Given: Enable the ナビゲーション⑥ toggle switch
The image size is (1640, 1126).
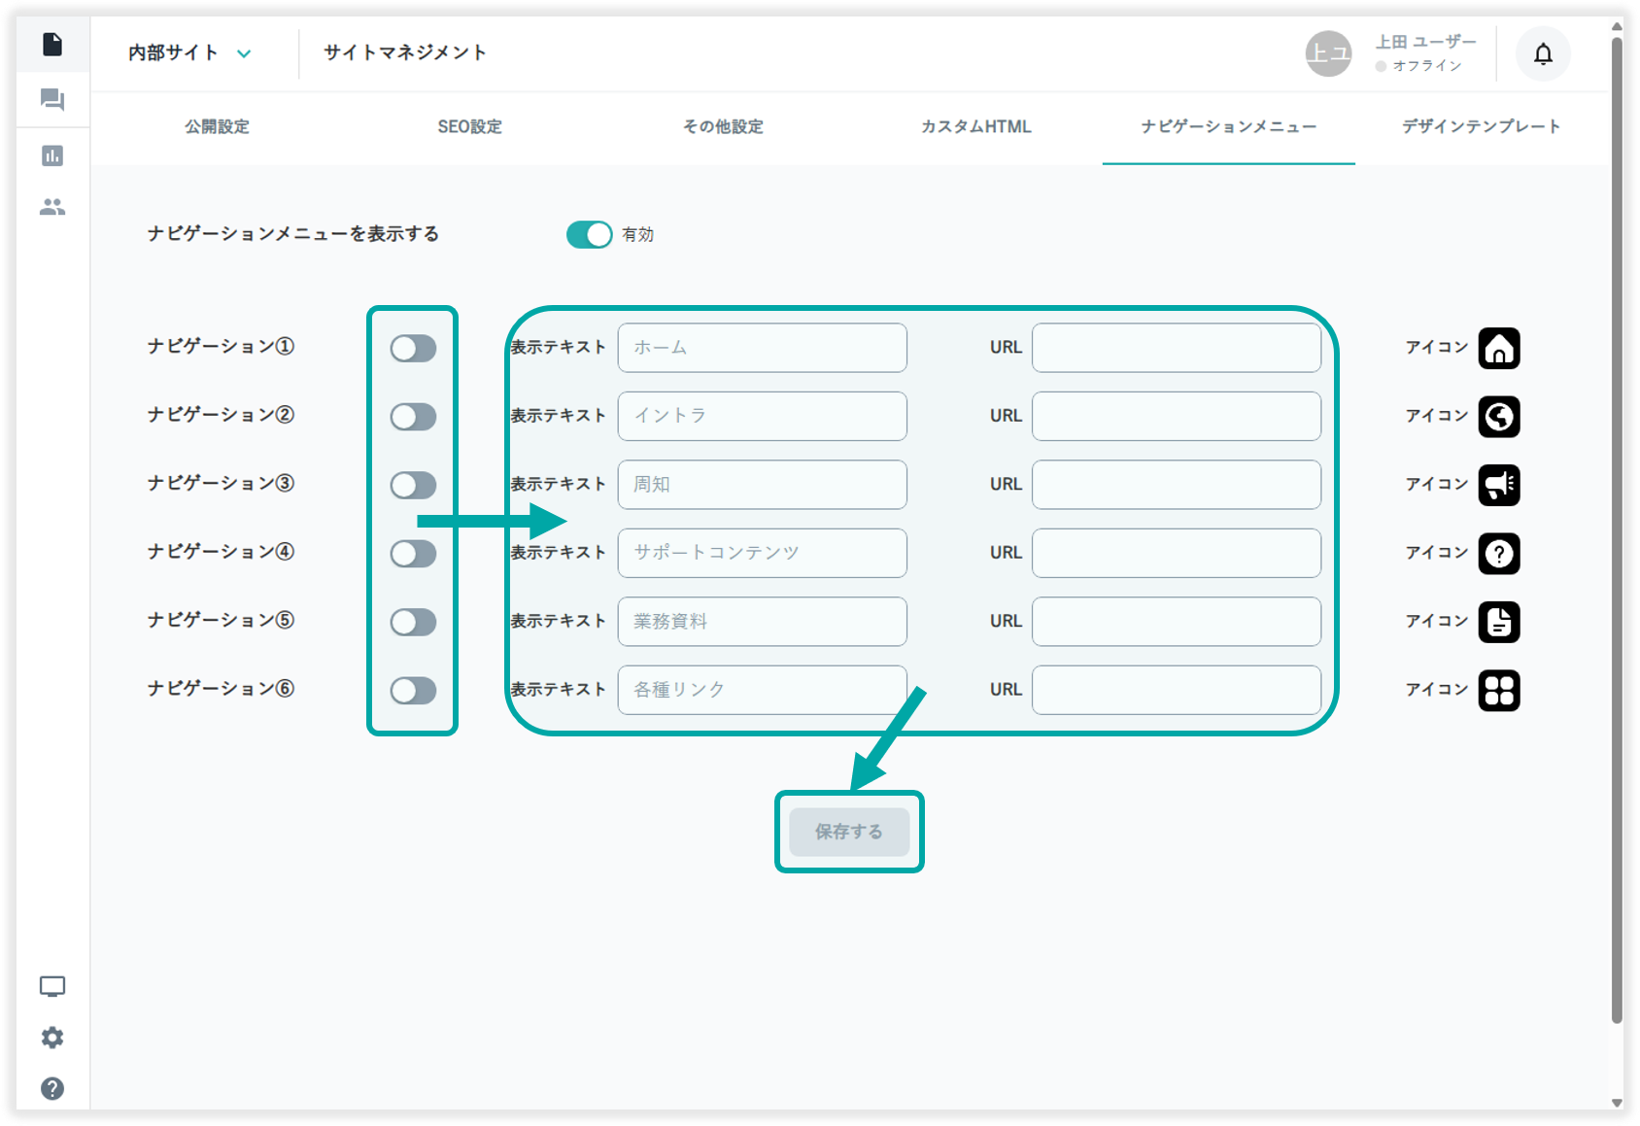Looking at the screenshot, I should (x=413, y=691).
